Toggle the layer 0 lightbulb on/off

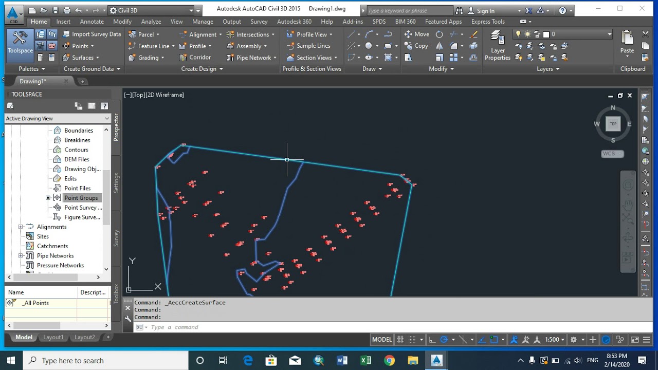pos(518,34)
